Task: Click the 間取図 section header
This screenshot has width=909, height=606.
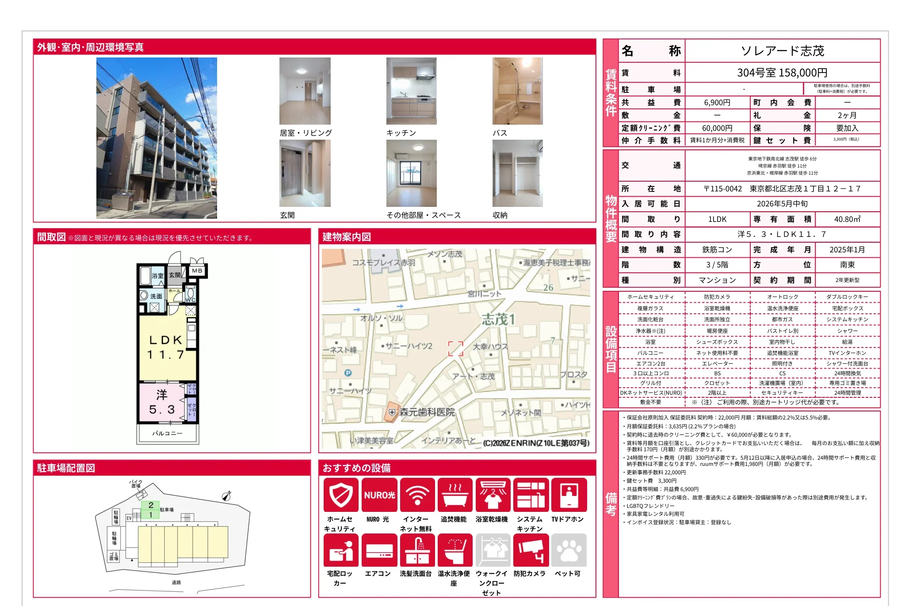Action: 51,237
